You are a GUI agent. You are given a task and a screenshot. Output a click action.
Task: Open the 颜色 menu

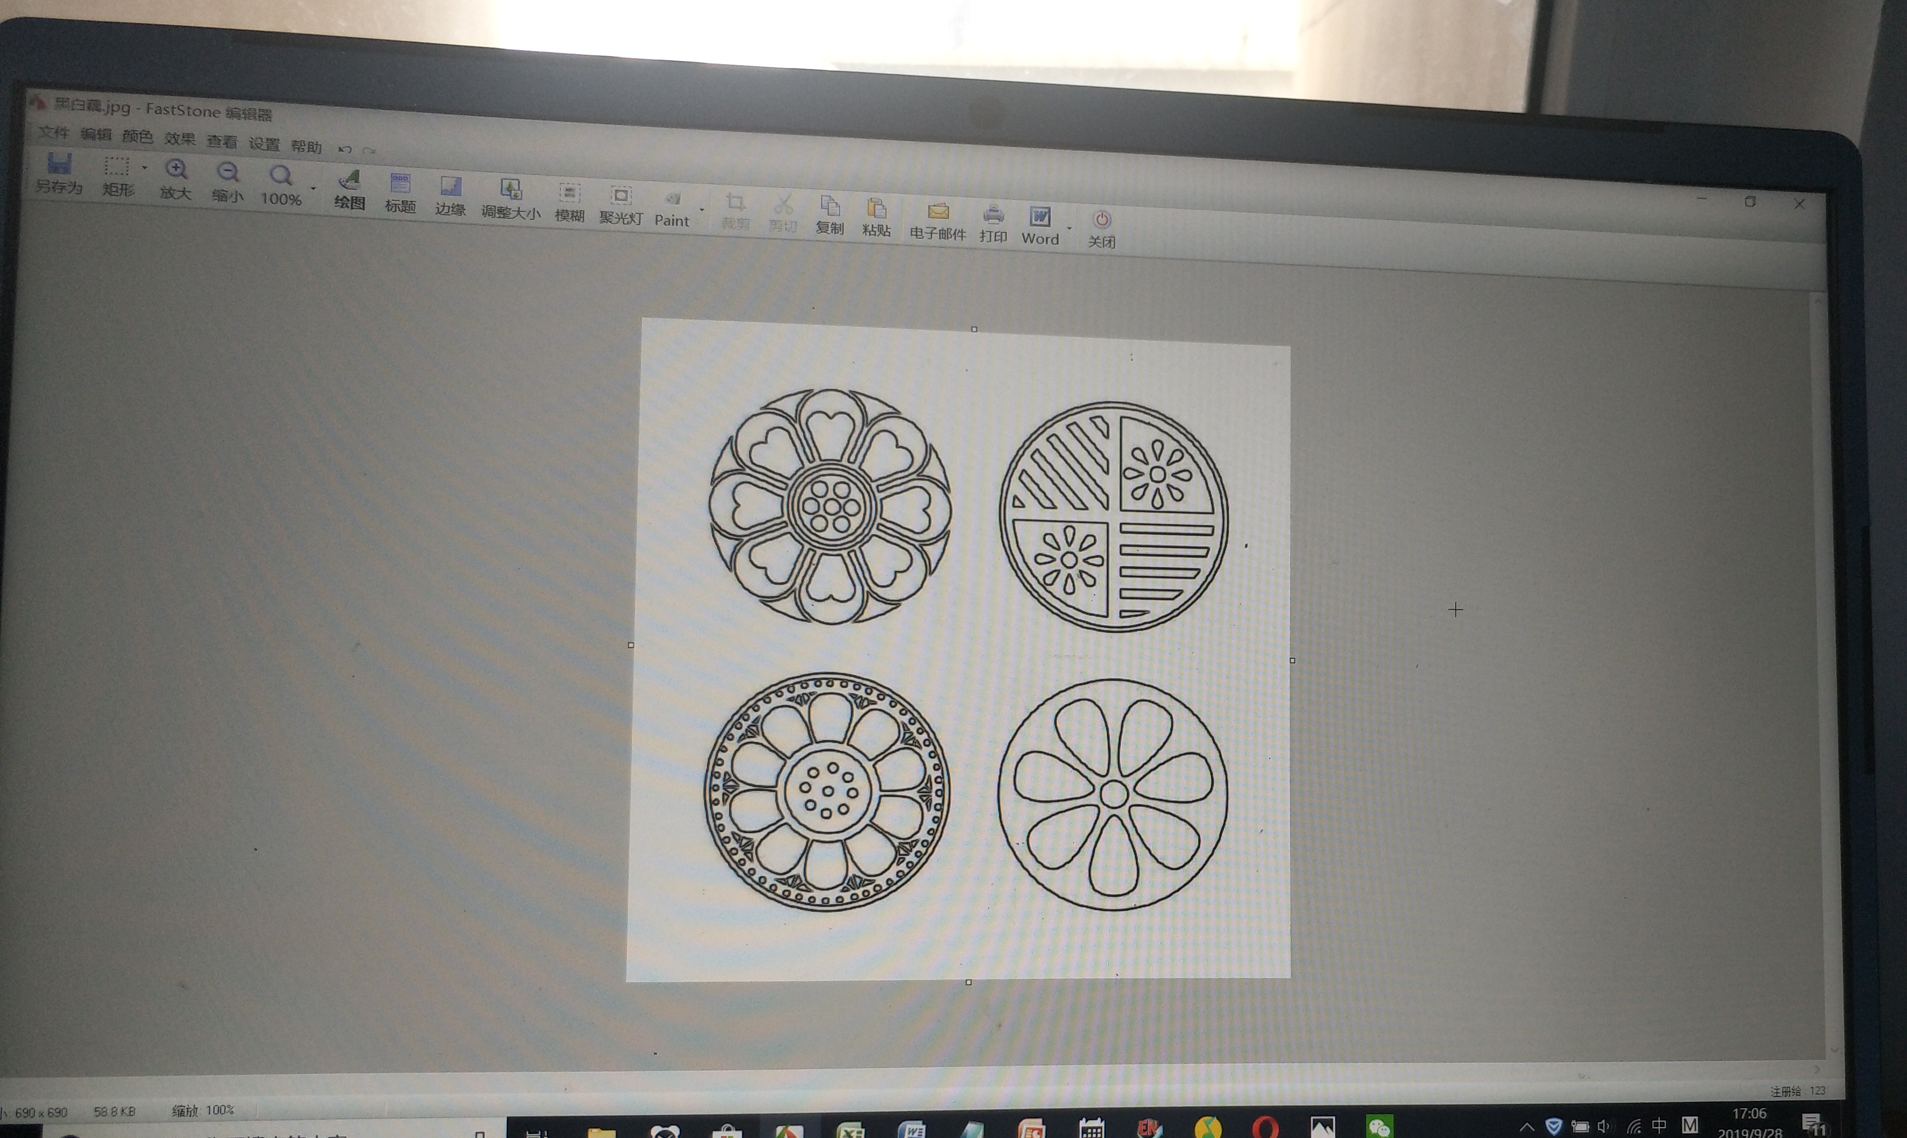click(138, 137)
